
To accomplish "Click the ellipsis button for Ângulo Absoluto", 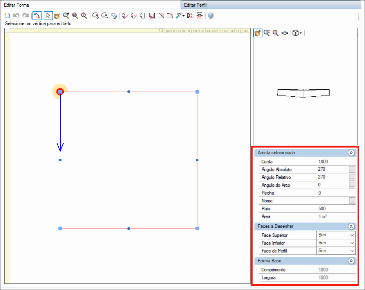I will coord(352,169).
